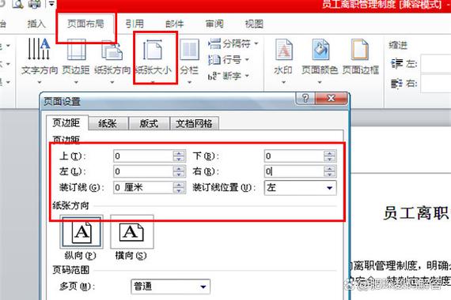Select the 页边距 tab in dialog
This screenshot has width=451, height=300.
[66, 123]
